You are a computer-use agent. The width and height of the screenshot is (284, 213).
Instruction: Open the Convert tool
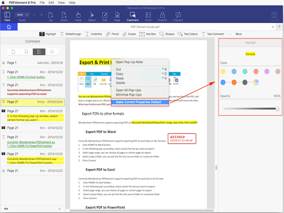(x=178, y=17)
